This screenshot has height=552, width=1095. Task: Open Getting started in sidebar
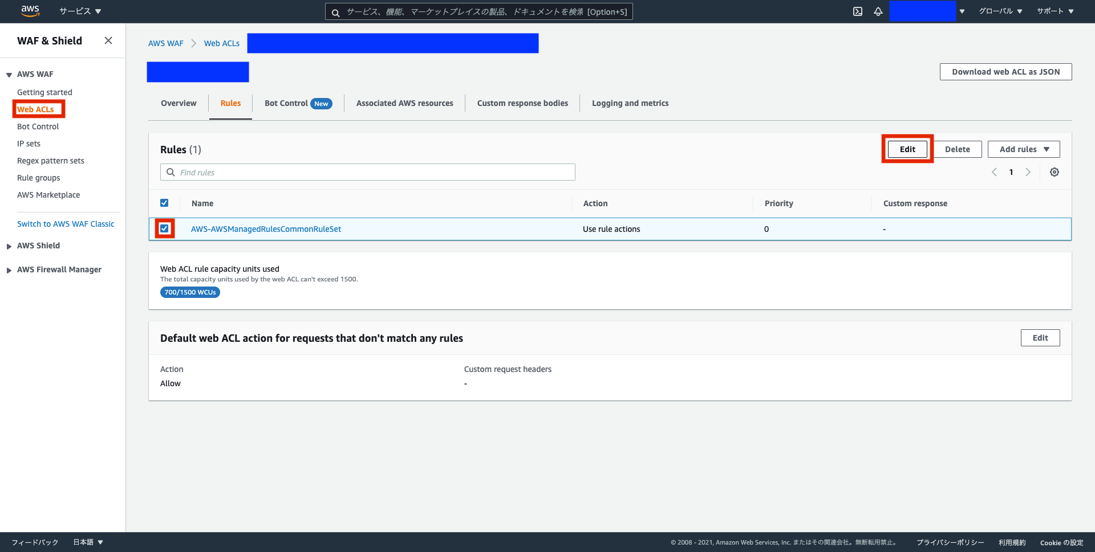click(x=44, y=92)
